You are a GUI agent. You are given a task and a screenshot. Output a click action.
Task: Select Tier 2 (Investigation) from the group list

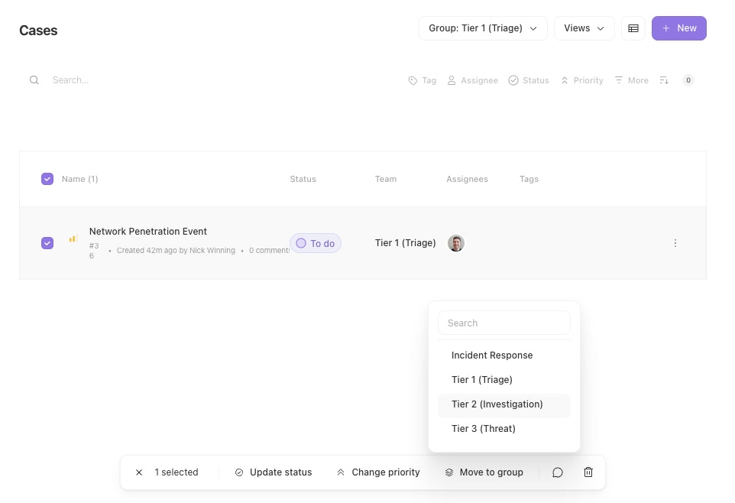[497, 404]
